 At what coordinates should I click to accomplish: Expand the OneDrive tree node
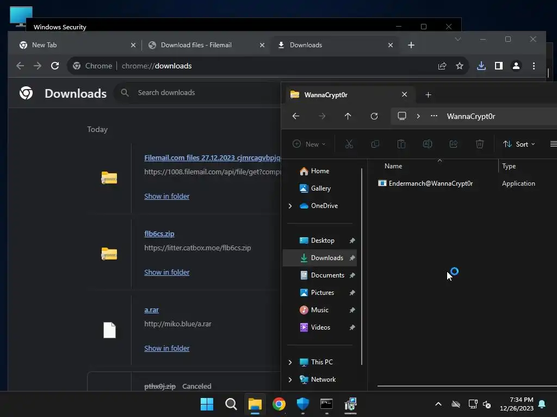click(x=290, y=206)
